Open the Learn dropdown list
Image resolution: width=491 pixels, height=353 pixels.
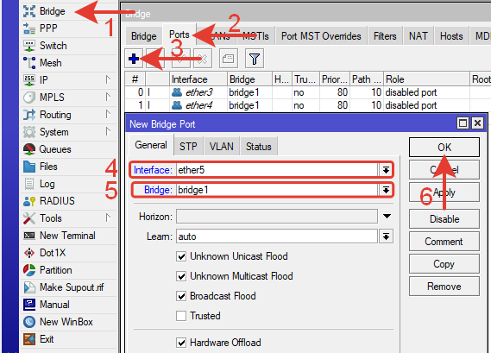coord(386,236)
